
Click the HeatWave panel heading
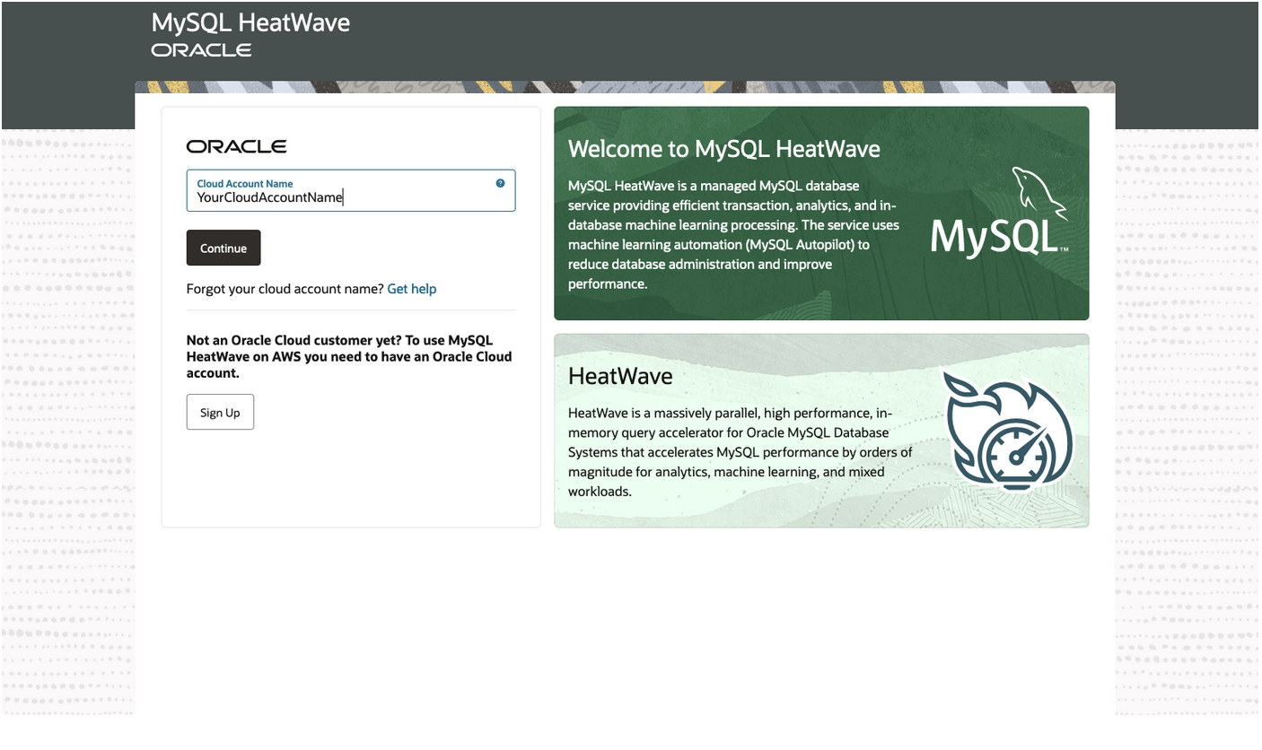(x=619, y=376)
